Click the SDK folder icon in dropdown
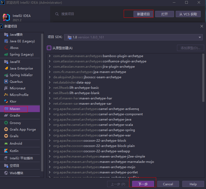The image size is (206, 189). point(70,37)
